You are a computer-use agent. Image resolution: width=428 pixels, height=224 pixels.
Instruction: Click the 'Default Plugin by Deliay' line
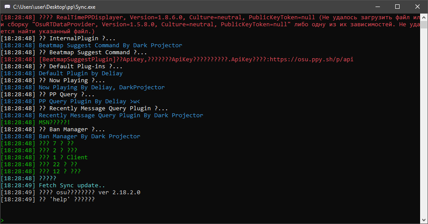[62, 73]
